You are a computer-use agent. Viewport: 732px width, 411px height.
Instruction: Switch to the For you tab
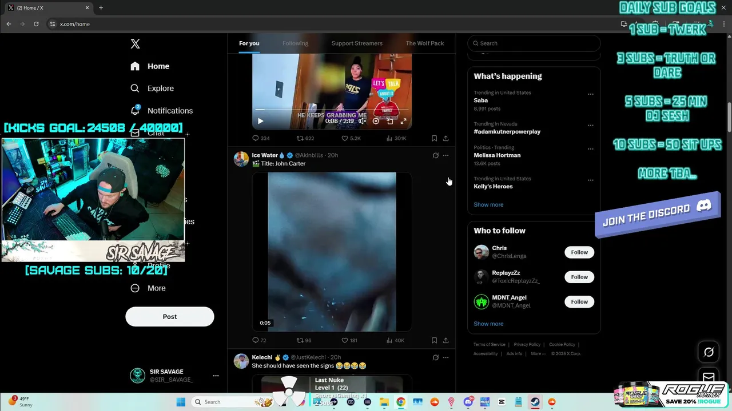click(249, 43)
